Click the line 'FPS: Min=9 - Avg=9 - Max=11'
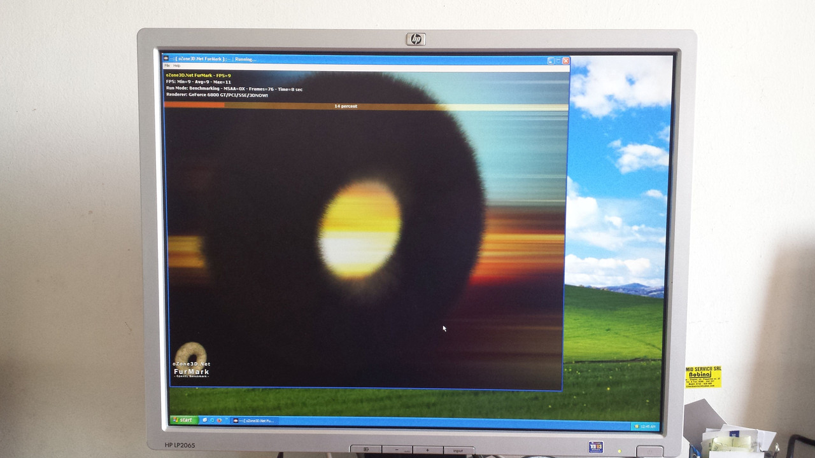 click(199, 81)
